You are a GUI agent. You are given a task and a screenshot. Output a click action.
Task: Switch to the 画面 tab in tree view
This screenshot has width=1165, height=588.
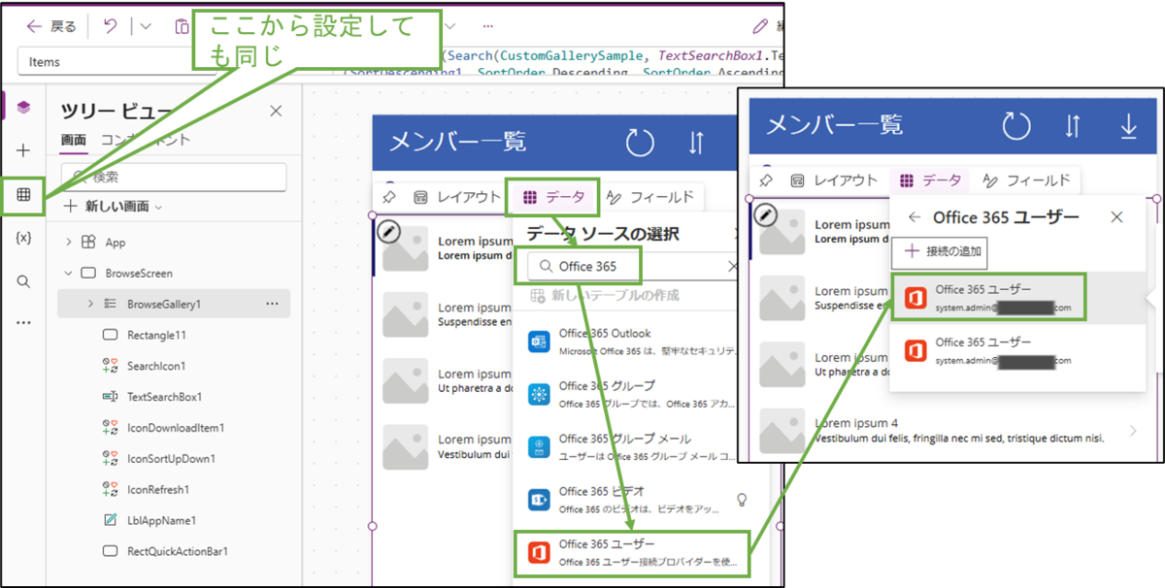click(x=73, y=140)
